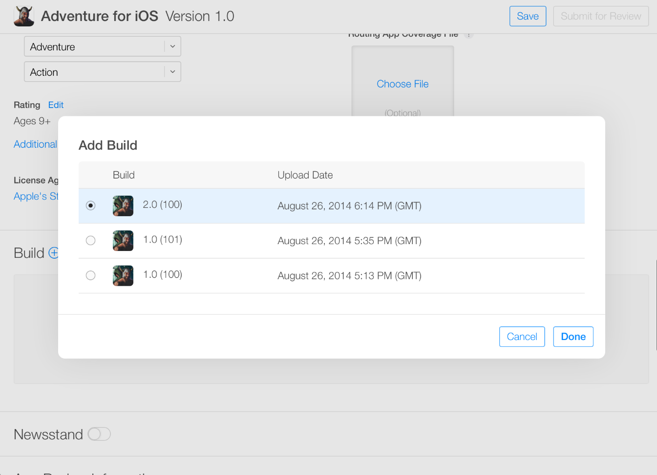Select radio button for build 1.0 (100)
This screenshot has height=475, width=657.
coord(90,275)
